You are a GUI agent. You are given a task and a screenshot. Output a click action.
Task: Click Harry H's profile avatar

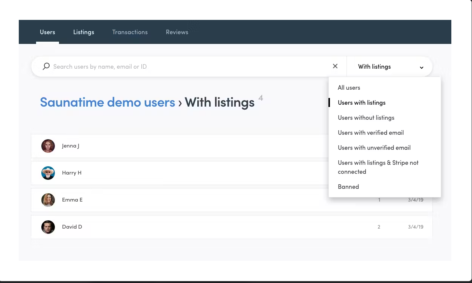(x=48, y=173)
